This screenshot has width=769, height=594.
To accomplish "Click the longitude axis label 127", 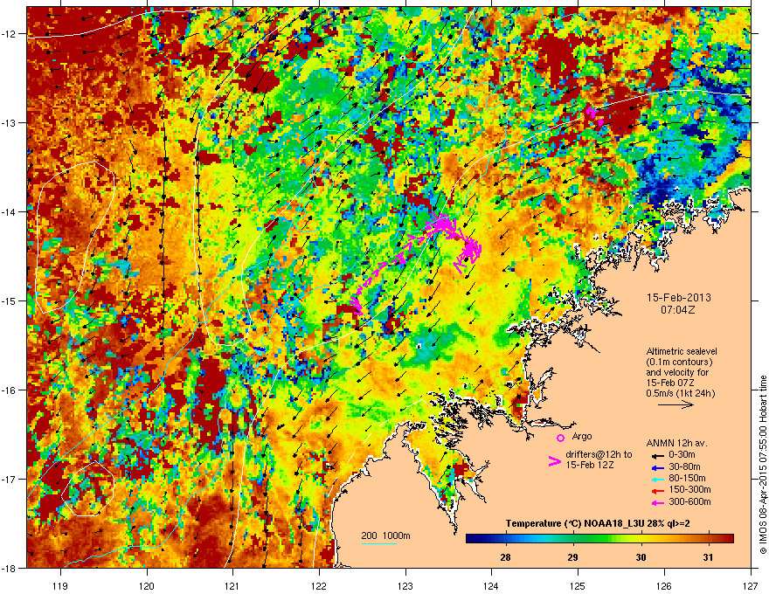I will click(x=751, y=585).
